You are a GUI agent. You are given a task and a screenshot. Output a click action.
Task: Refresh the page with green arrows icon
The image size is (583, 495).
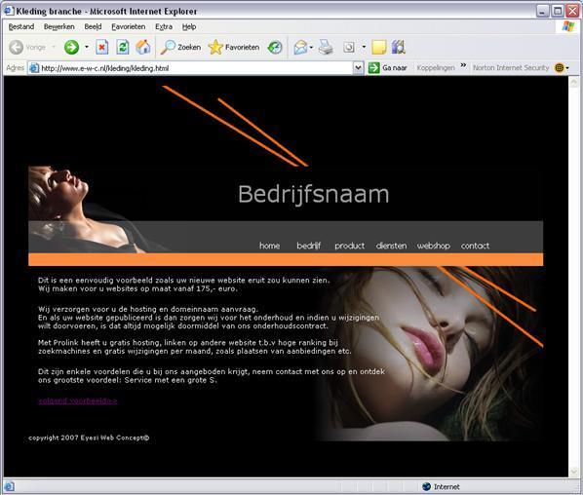(122, 47)
